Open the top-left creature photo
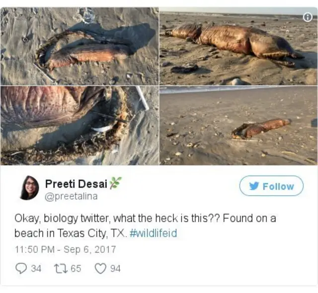The height and width of the screenshot is (293, 318). (x=79, y=46)
